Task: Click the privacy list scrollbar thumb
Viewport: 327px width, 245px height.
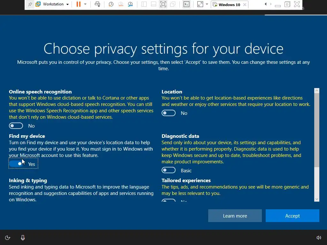Action: [x=316, y=130]
